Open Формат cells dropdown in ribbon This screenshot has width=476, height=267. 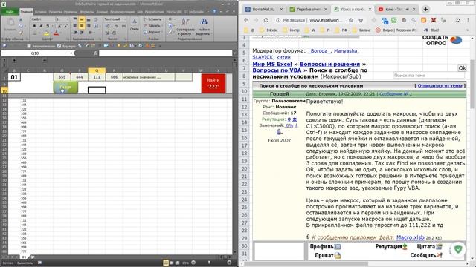click(152, 32)
